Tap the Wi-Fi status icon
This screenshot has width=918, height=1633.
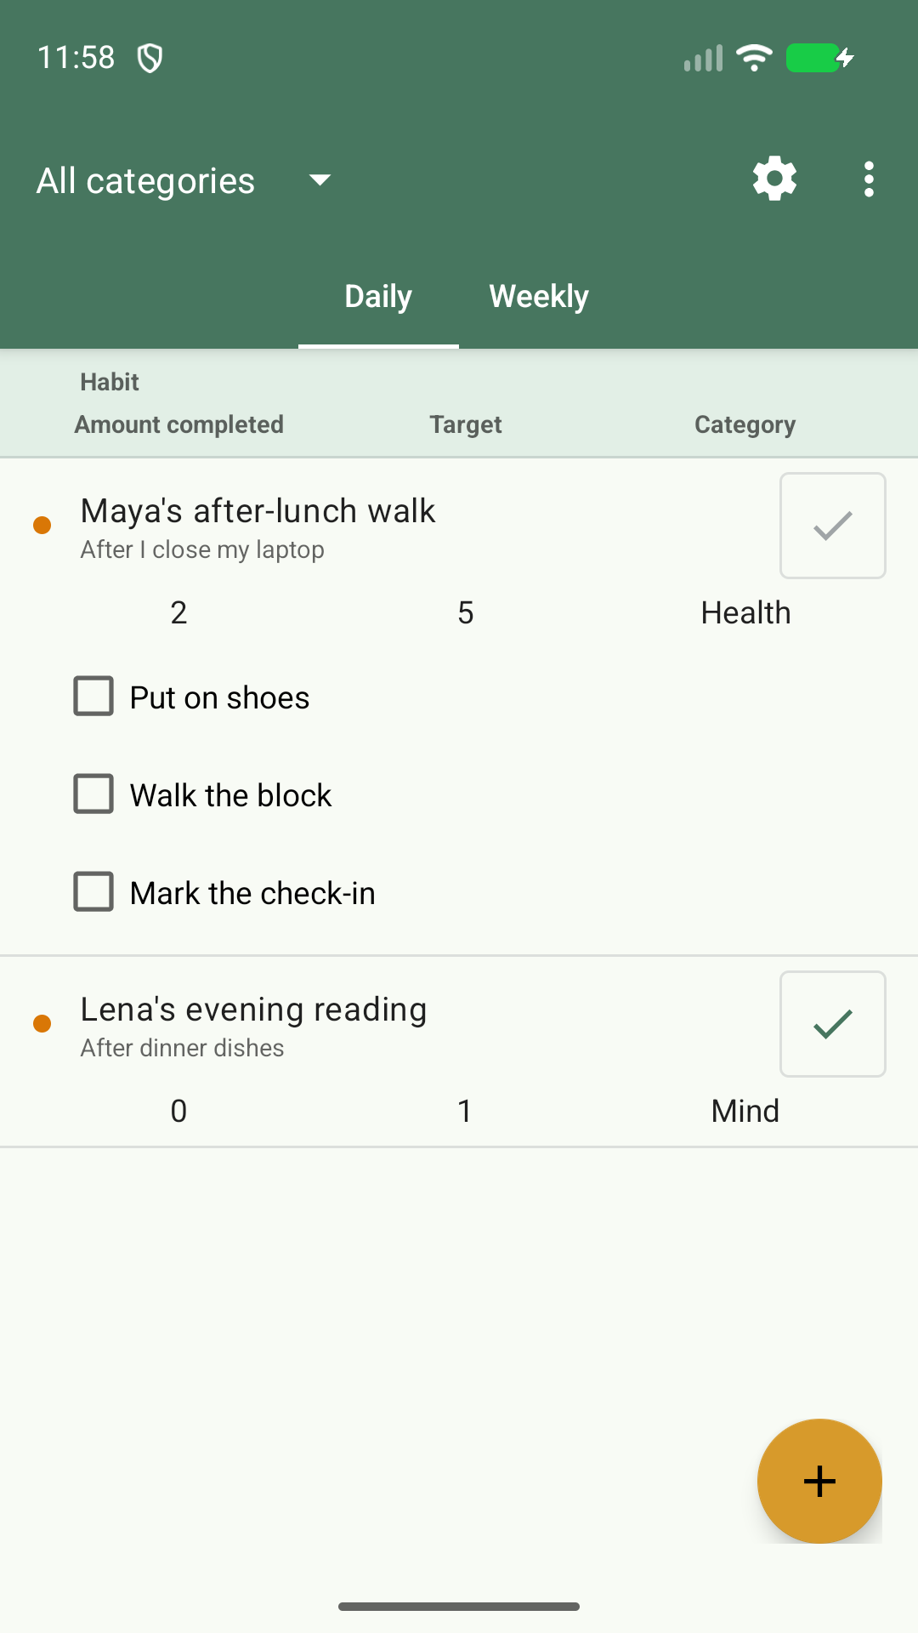[754, 58]
